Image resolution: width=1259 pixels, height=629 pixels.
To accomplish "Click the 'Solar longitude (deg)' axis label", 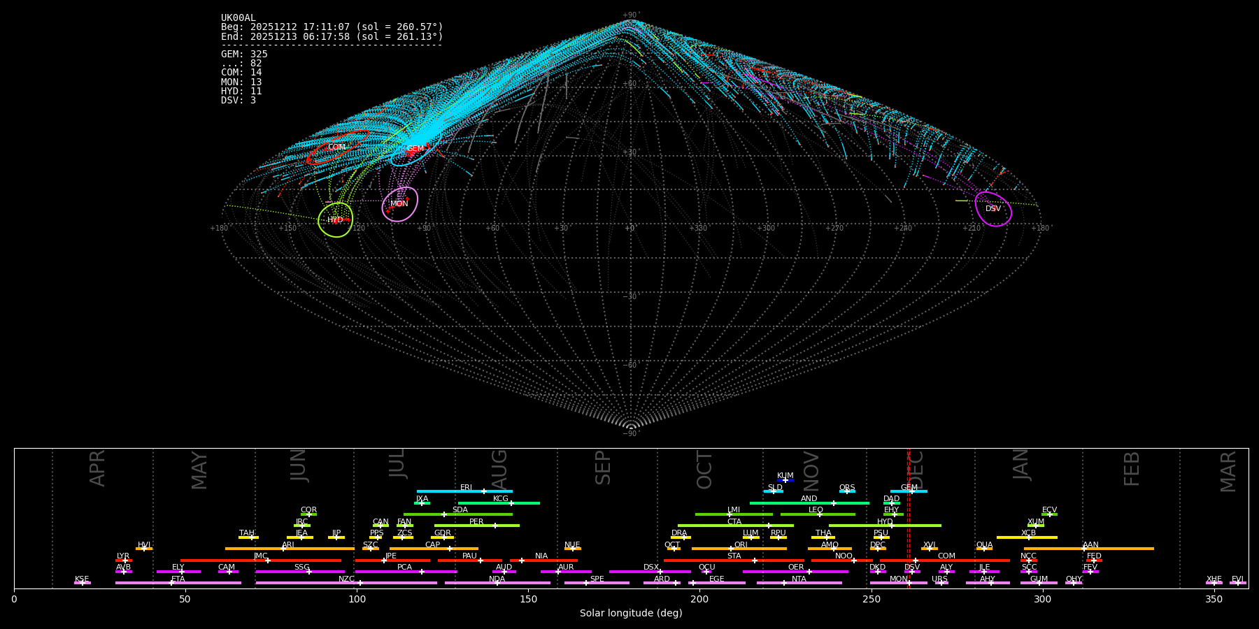I will pos(631,614).
